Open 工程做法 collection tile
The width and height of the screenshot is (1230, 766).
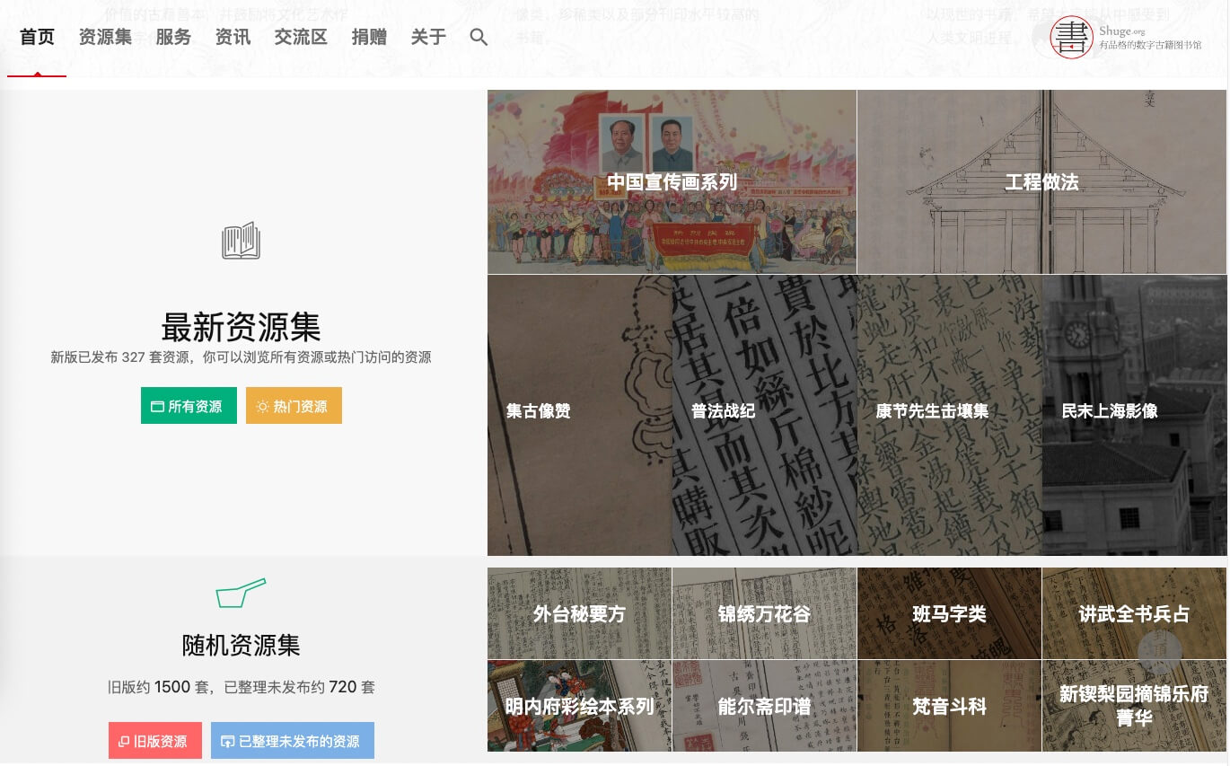(1041, 181)
